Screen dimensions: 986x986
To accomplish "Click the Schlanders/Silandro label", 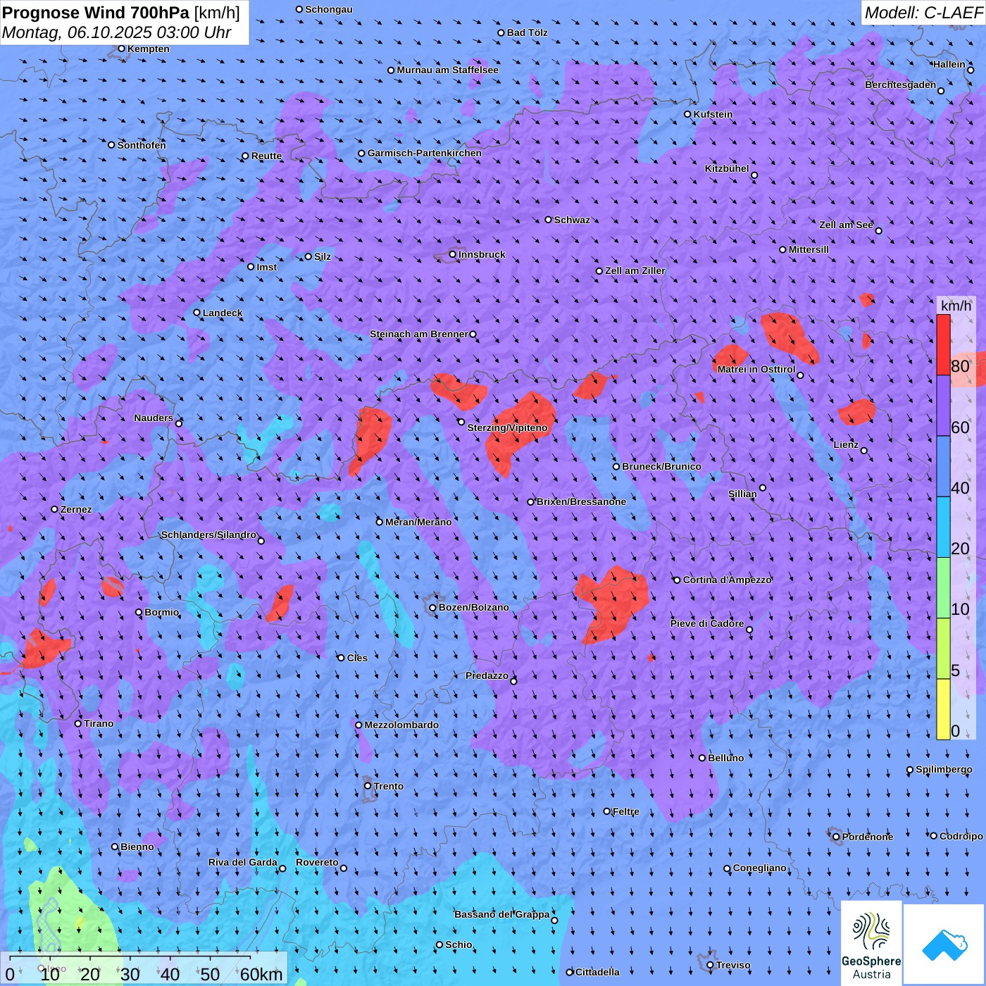I will 209,535.
